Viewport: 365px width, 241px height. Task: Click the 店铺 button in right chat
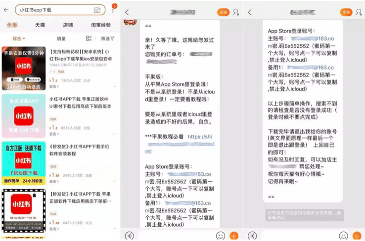(346, 12)
